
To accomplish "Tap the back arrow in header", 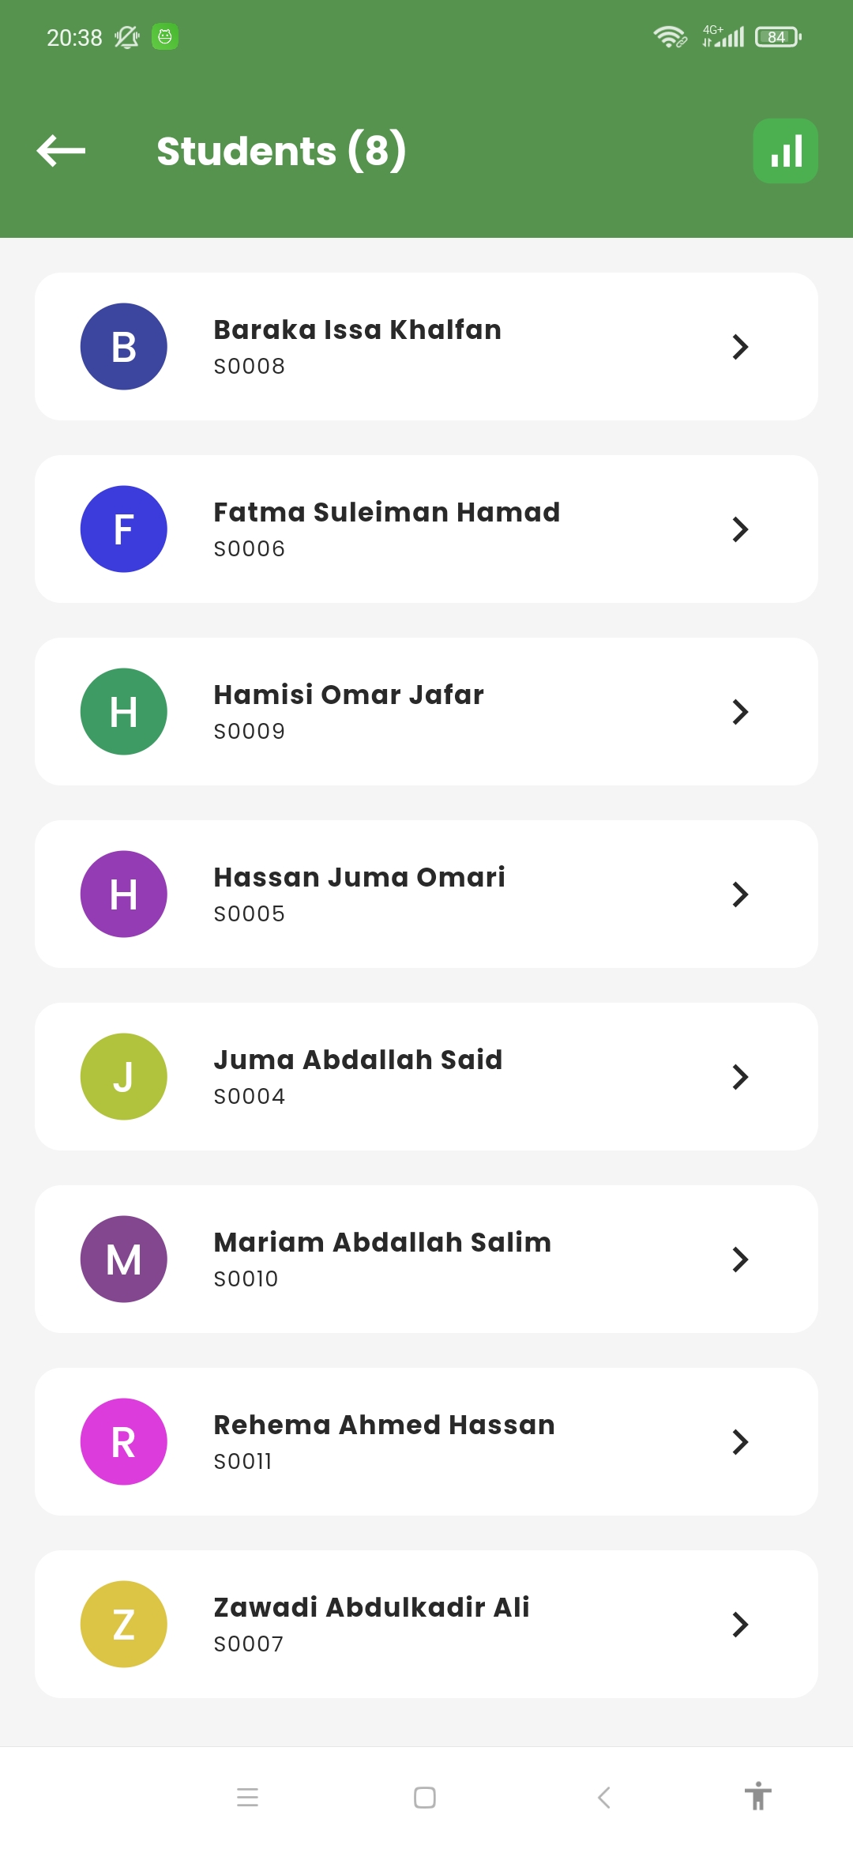I will click(61, 151).
